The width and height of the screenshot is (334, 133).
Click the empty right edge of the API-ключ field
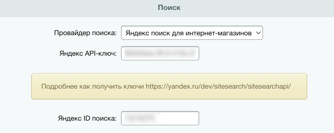(x=198, y=53)
